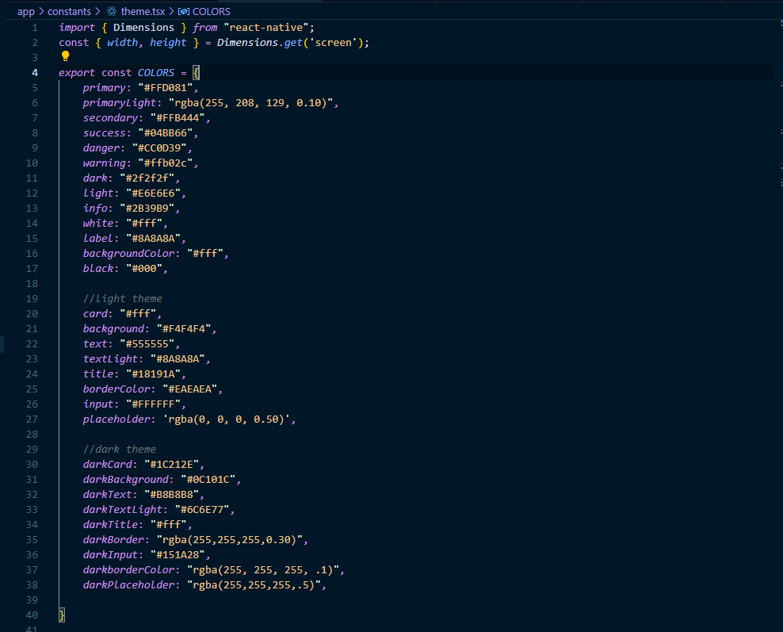Click the danger color value "#CC0D39"
The width and height of the screenshot is (783, 632).
click(162, 148)
